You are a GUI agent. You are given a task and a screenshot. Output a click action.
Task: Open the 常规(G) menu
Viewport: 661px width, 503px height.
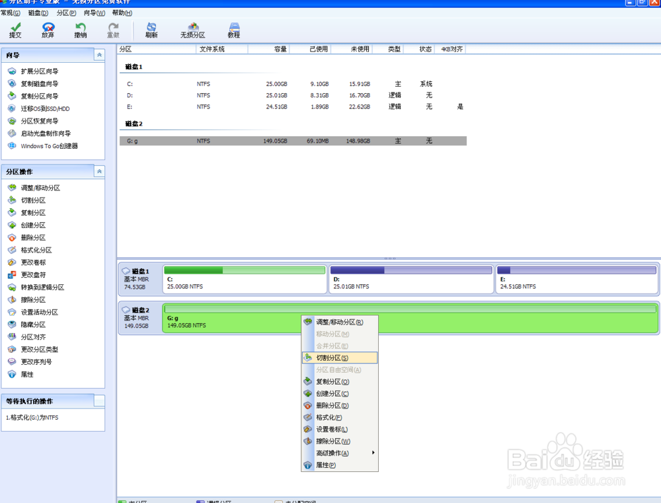(x=11, y=13)
